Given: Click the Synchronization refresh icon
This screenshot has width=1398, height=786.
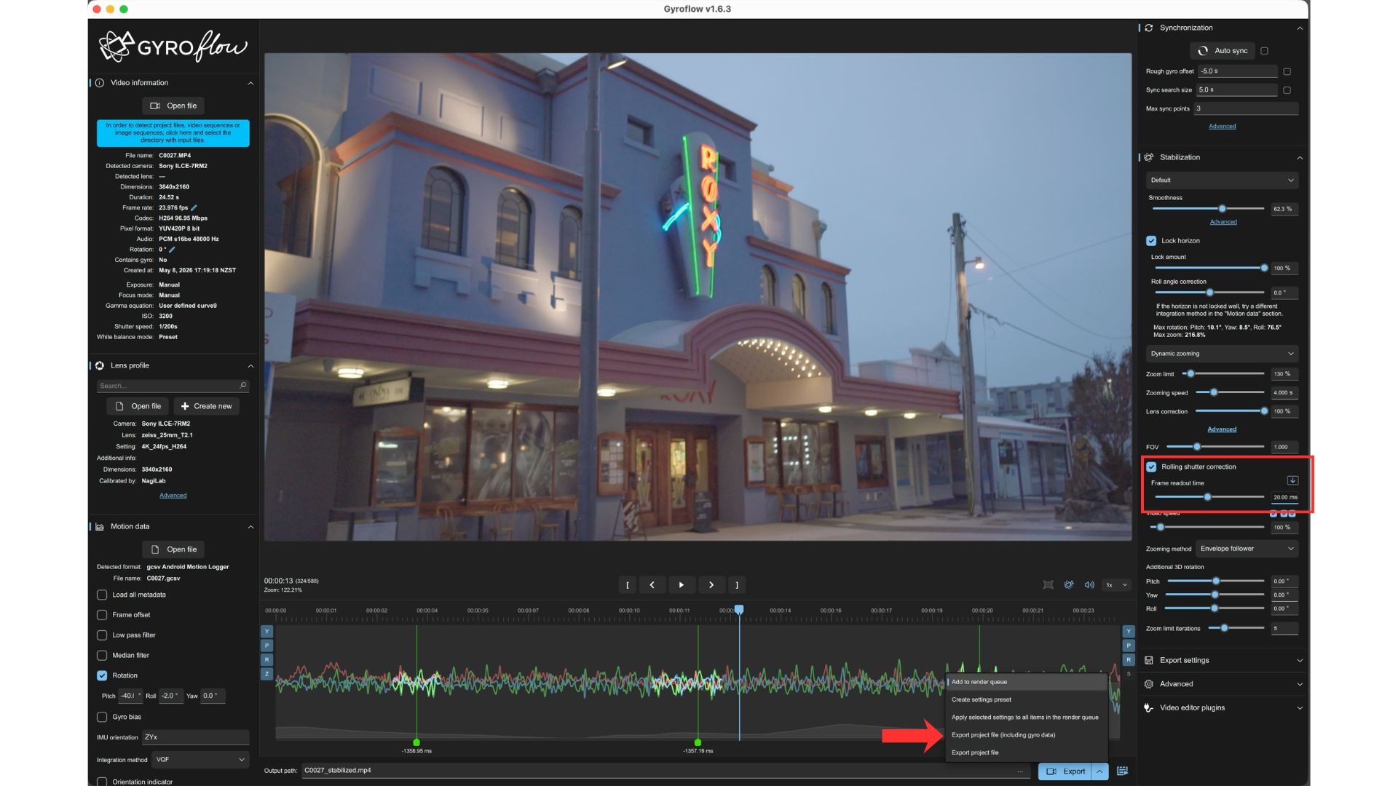Looking at the screenshot, I should pyautogui.click(x=1149, y=28).
